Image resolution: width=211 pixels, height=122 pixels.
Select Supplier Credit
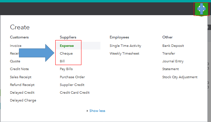click(72, 85)
